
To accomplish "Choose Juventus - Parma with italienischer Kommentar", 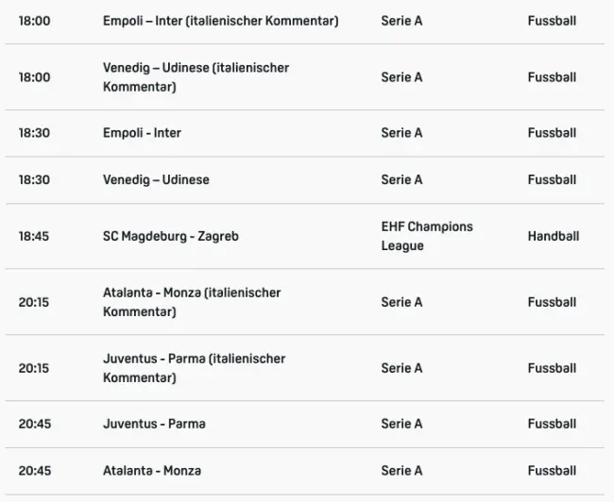I will point(194,368).
